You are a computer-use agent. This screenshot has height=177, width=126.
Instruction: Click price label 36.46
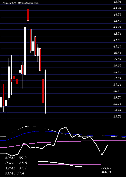[117, 91]
